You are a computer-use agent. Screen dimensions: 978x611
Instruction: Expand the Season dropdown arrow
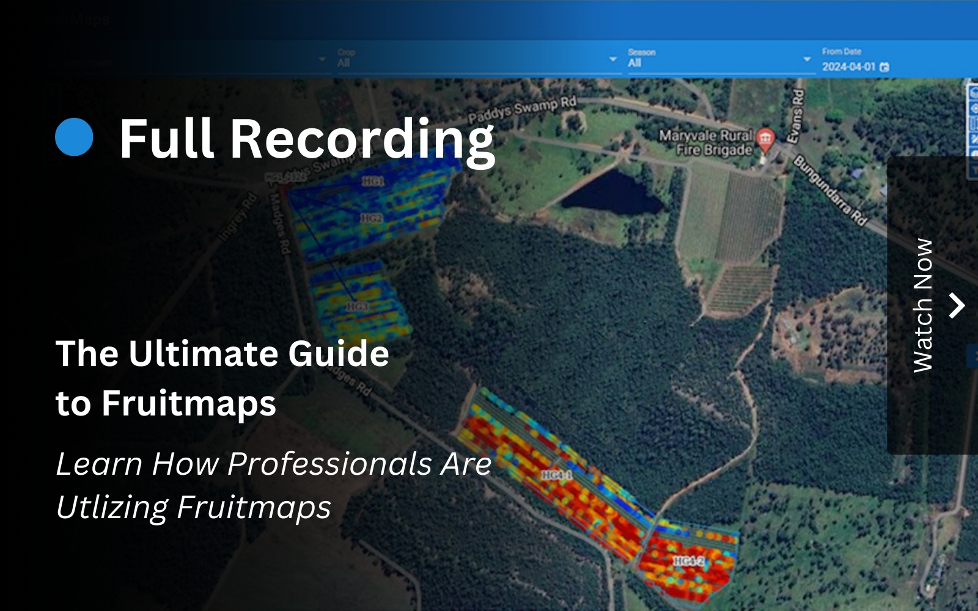click(x=807, y=59)
